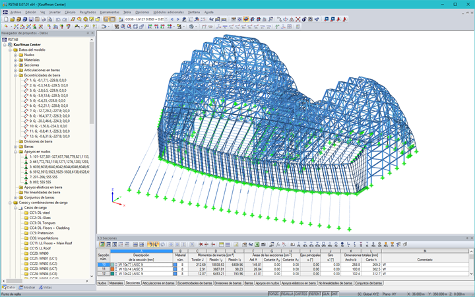Switch to the Nudos table tab
The height and width of the screenshot is (297, 475).
pyautogui.click(x=102, y=283)
